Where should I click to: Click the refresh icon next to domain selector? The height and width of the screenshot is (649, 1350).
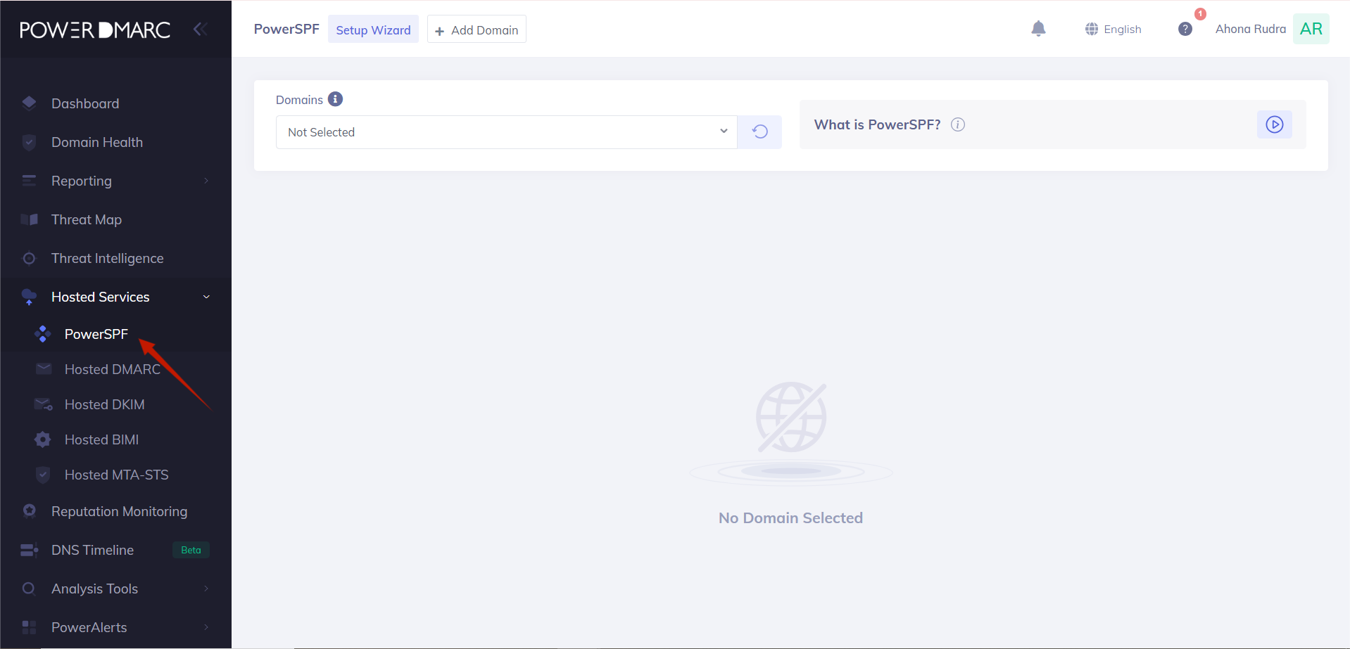pyautogui.click(x=759, y=131)
